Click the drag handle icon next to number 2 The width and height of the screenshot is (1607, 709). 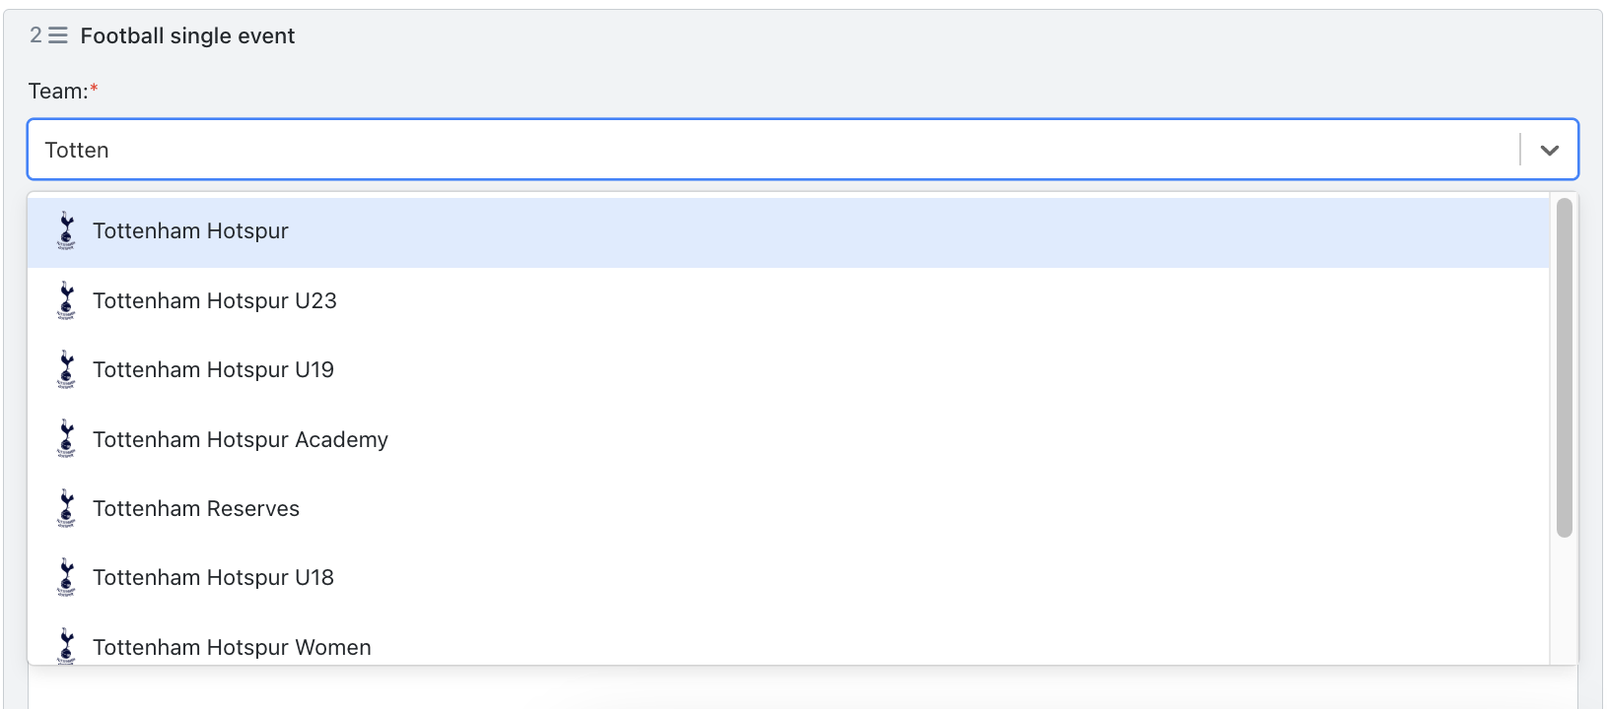coord(58,35)
